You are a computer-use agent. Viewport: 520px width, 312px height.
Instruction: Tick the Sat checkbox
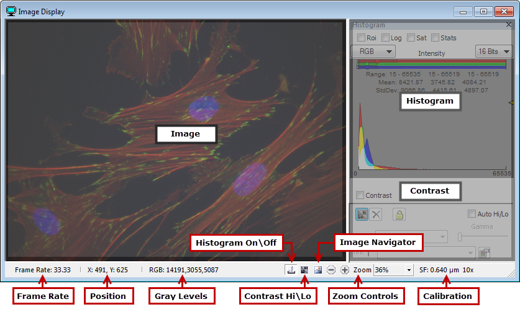(x=411, y=38)
